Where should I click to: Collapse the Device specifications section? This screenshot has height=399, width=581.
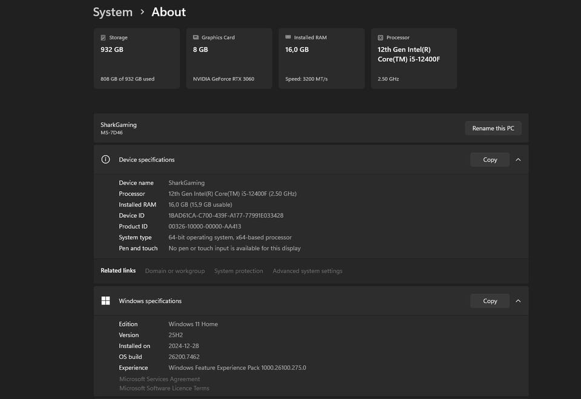click(x=518, y=160)
